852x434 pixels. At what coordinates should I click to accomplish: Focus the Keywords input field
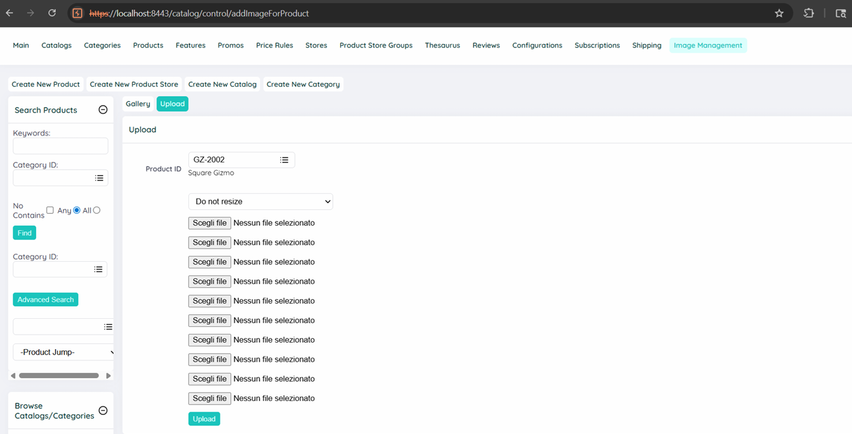[x=61, y=145]
